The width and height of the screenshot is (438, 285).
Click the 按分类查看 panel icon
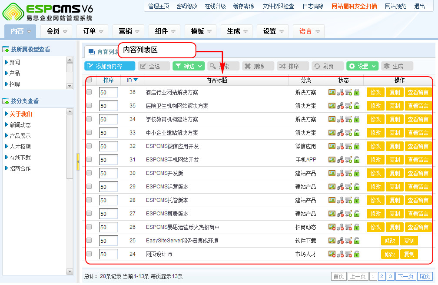6,101
